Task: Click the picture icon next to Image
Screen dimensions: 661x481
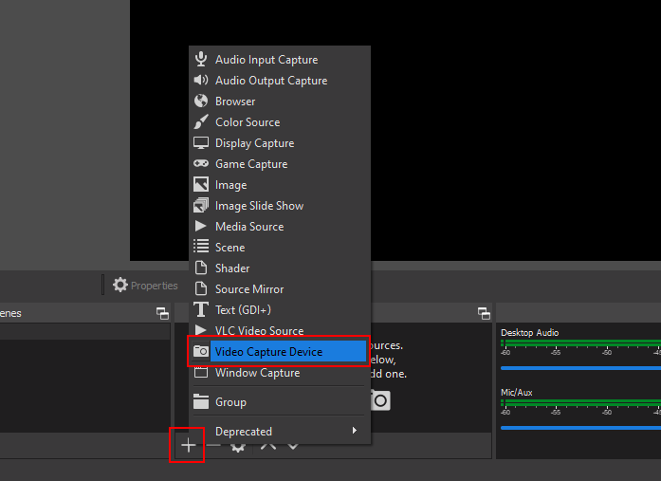Action: (x=201, y=184)
